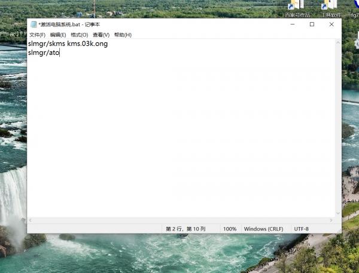
Task: Click the 100% zoom status entry
Action: (x=230, y=229)
